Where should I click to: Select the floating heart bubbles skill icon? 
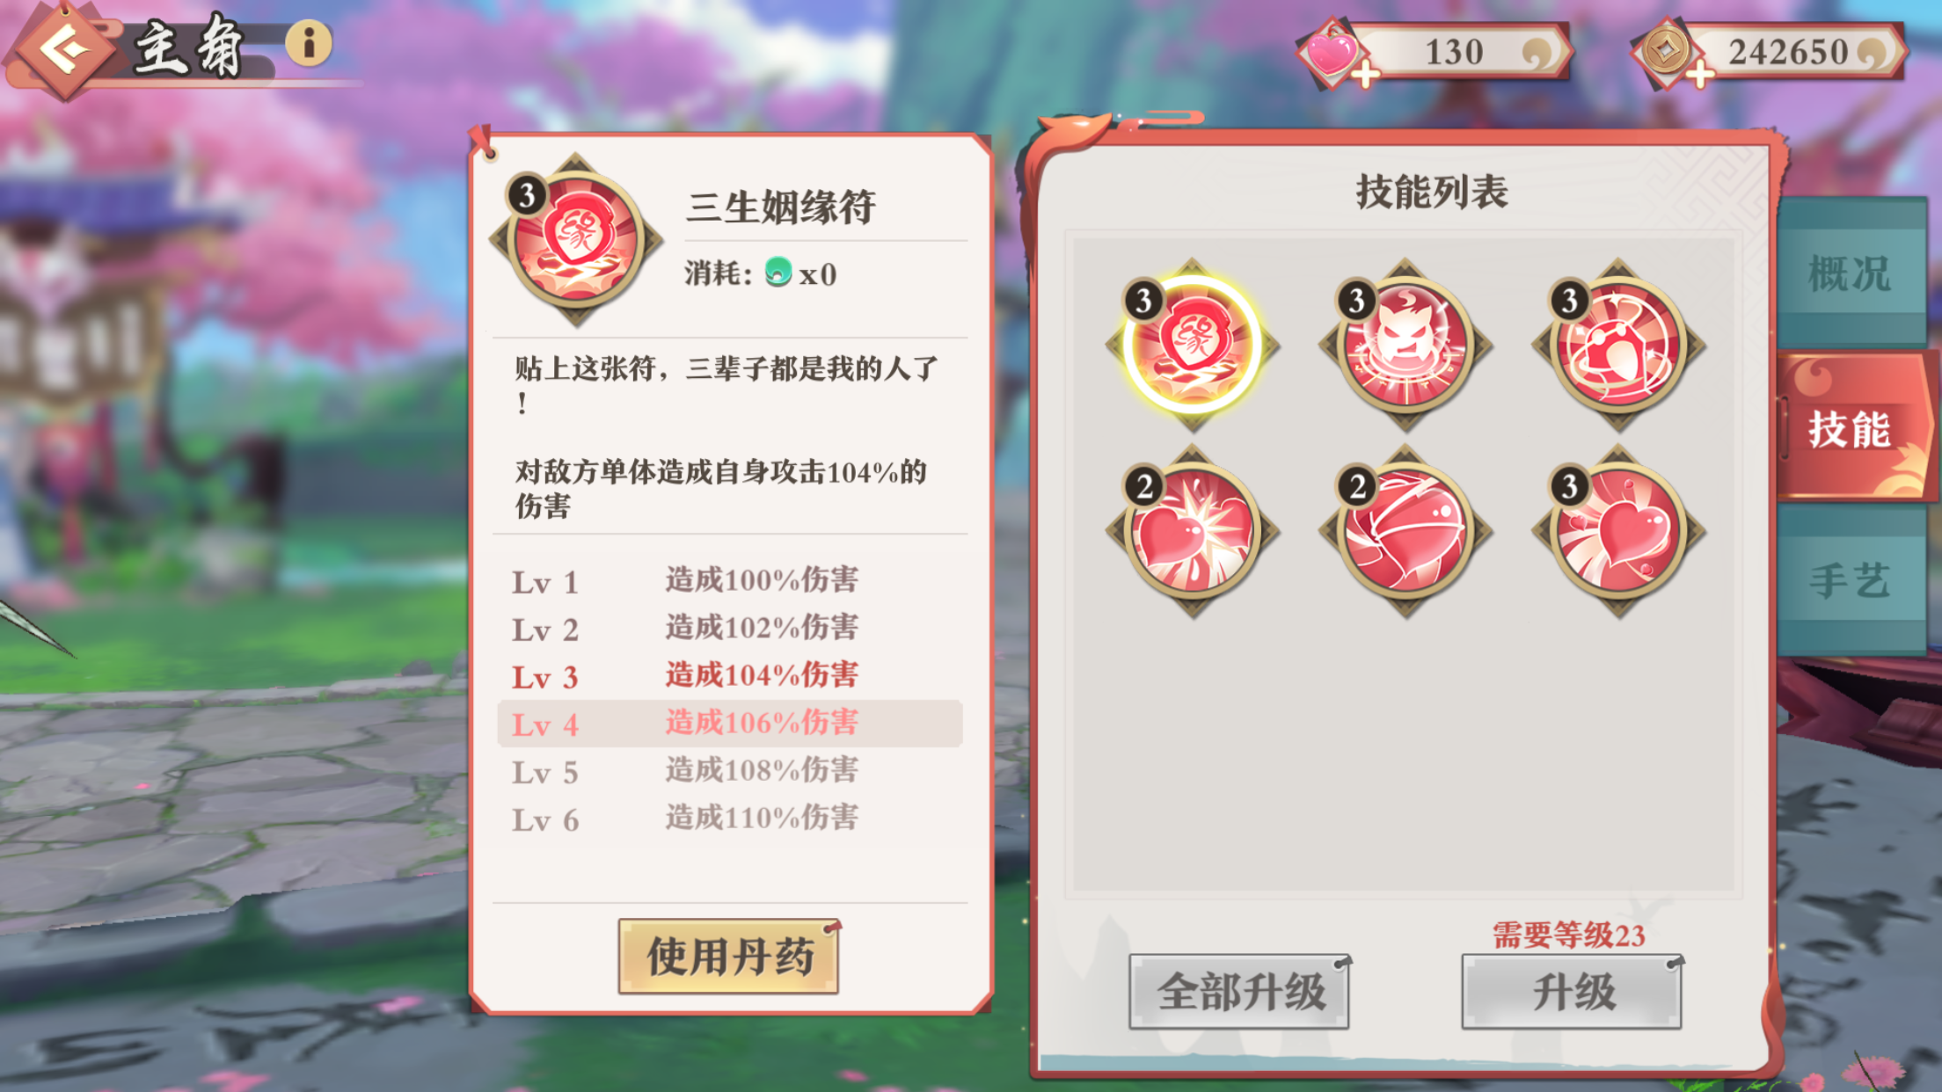click(1617, 531)
